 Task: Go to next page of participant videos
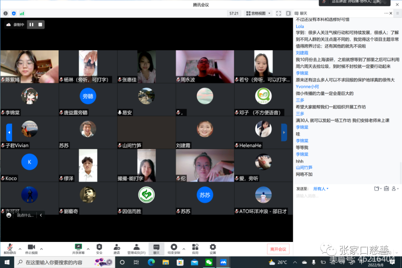point(284,132)
